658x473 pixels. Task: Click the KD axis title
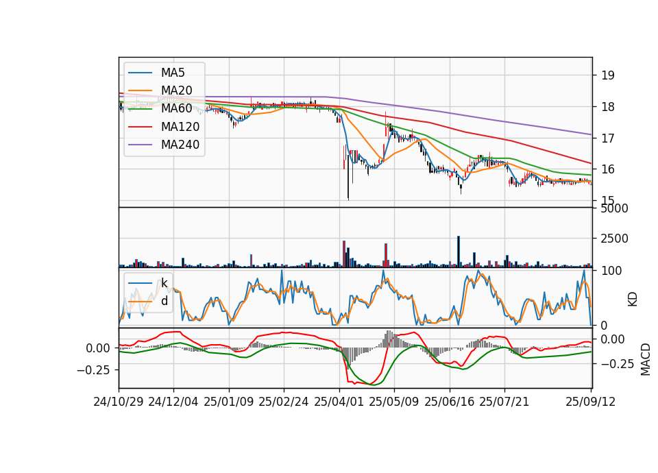633,299
